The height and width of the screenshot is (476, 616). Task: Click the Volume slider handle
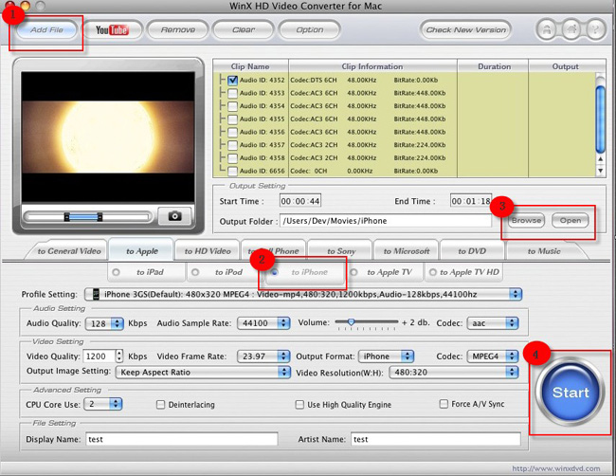point(351,322)
